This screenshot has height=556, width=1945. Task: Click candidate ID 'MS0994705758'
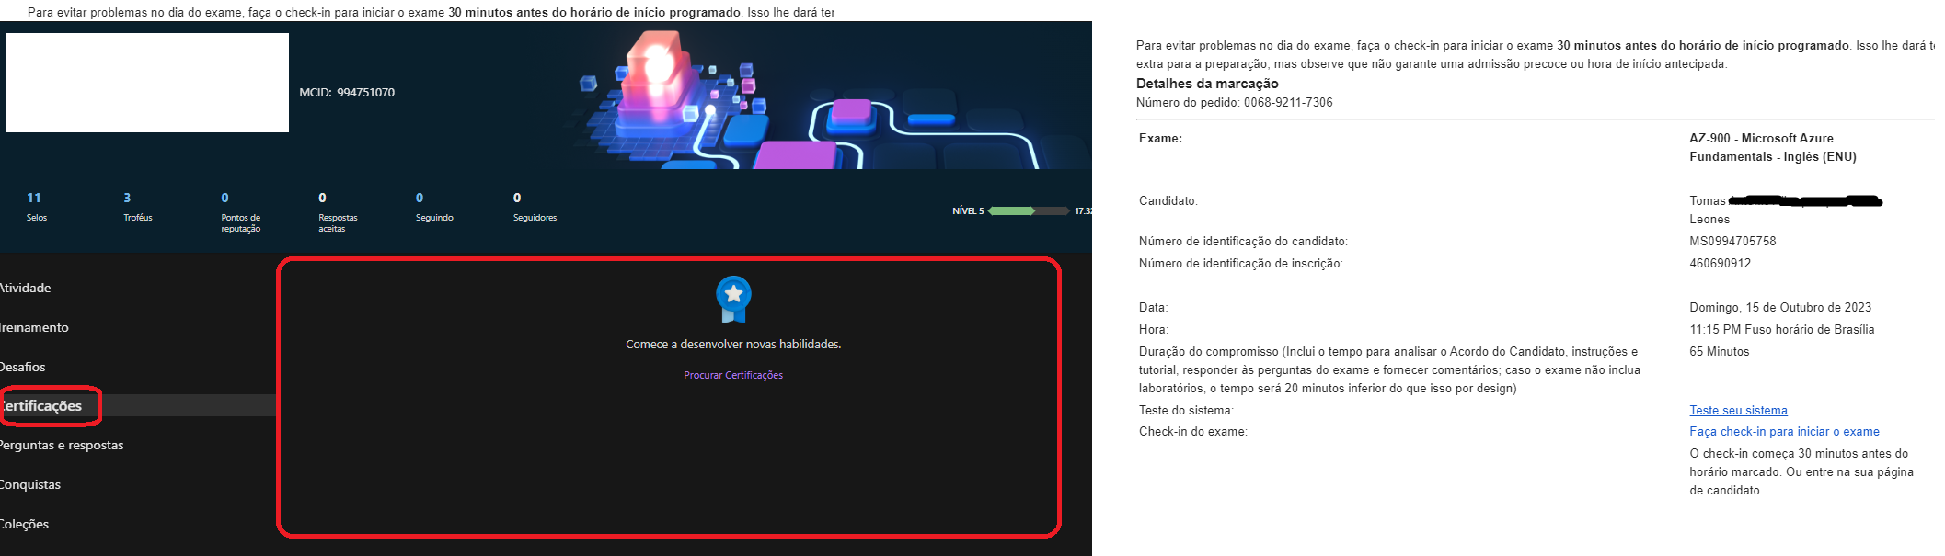tap(1732, 241)
